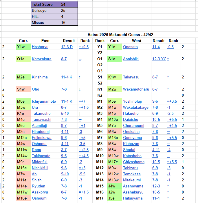
Task: Select the Total Score header cell
Action: (x=45, y=5)
